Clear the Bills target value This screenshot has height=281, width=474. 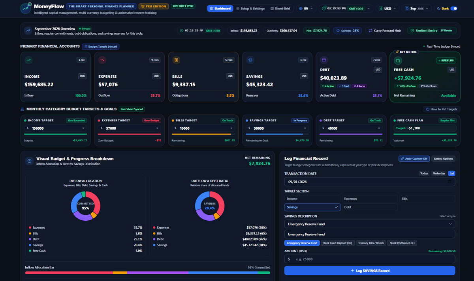[231, 128]
